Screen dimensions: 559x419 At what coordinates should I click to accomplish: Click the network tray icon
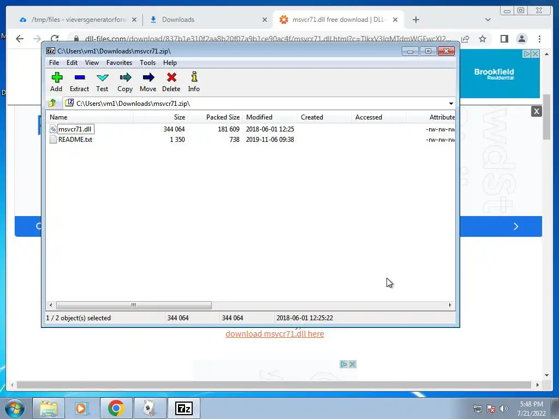coord(477,409)
